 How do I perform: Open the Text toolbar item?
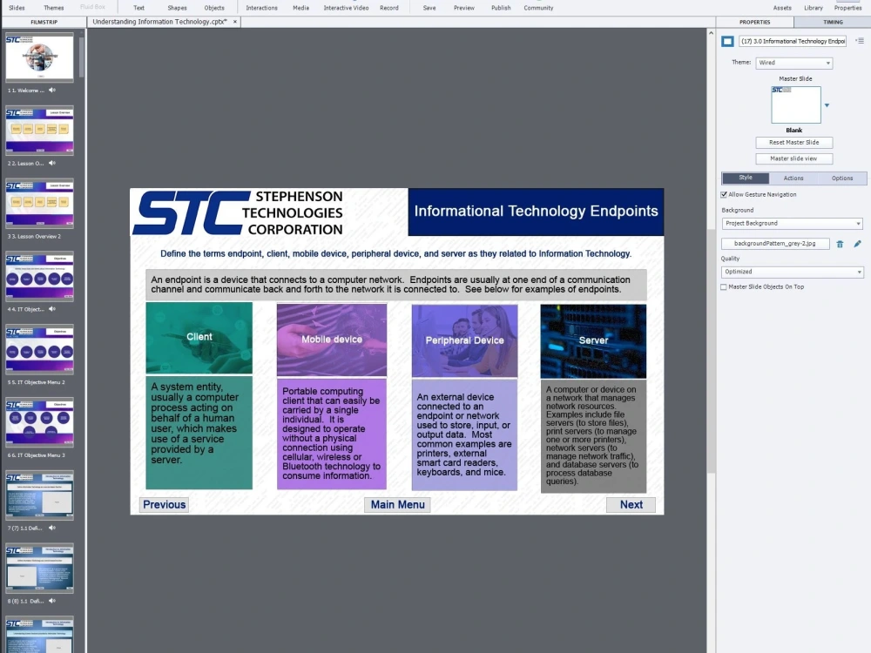coord(138,8)
